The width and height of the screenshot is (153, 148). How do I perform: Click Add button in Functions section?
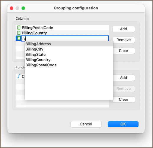pyautogui.click(x=123, y=78)
